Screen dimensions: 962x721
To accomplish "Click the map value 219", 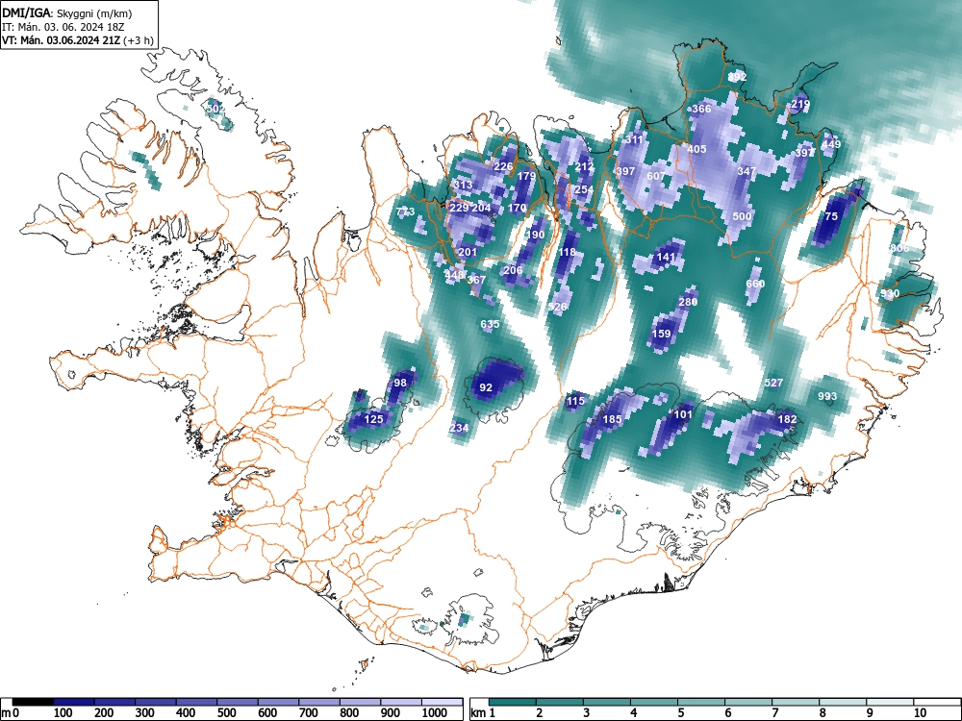I will tap(800, 104).
